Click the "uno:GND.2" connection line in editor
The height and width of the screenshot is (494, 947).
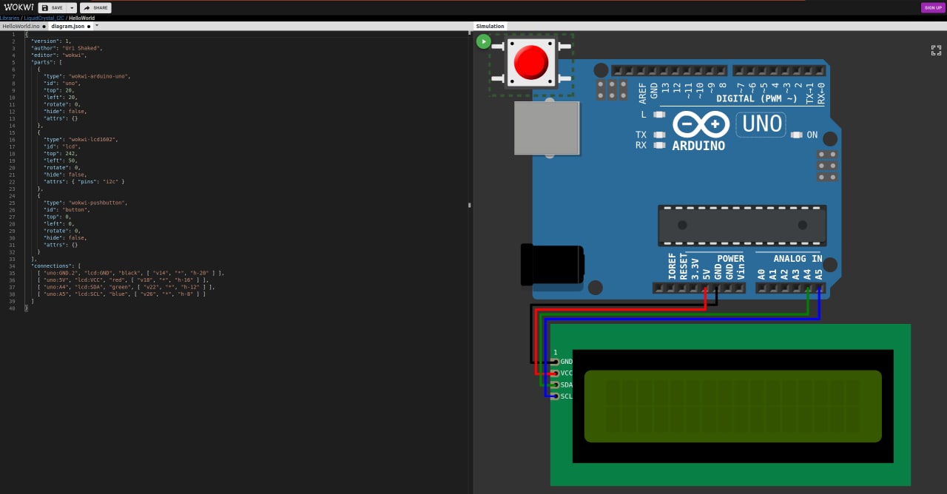pyautogui.click(x=130, y=273)
